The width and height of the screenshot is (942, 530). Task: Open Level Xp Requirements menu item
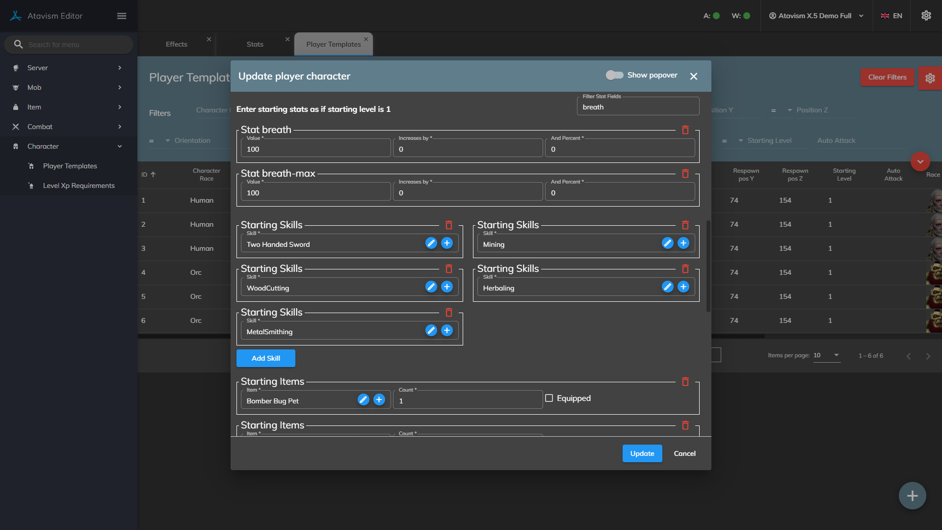click(x=78, y=185)
